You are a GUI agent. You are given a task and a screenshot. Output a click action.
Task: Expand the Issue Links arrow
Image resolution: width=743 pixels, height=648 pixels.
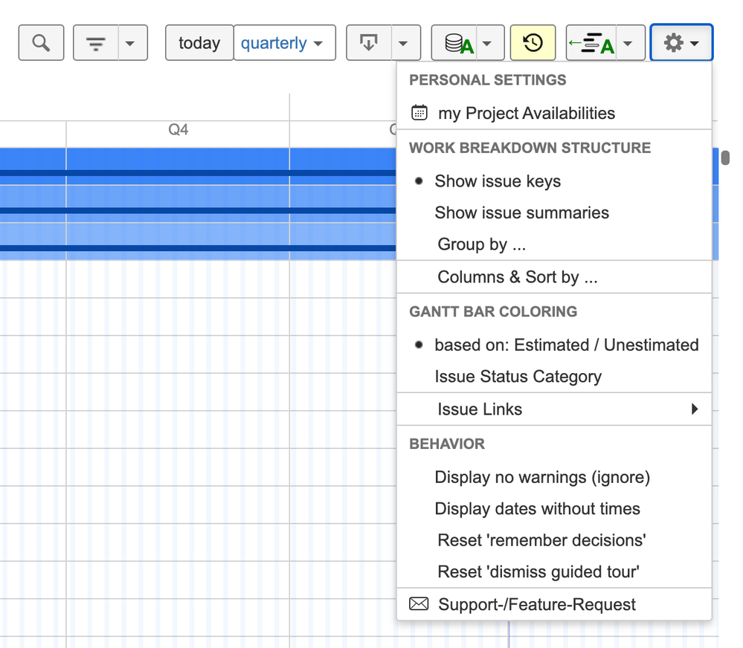(694, 409)
